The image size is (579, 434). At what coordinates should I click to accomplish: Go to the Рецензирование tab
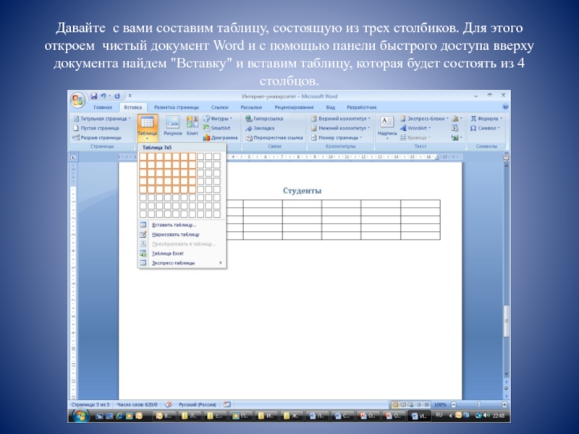294,107
